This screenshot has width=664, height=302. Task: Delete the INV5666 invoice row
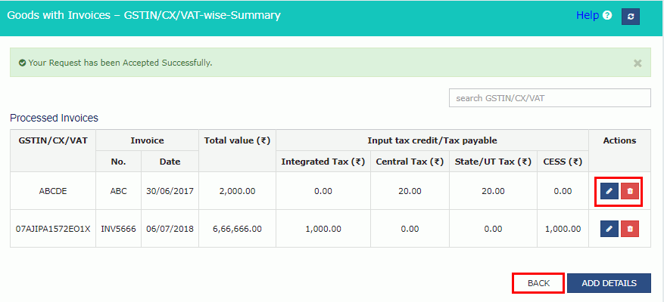630,229
